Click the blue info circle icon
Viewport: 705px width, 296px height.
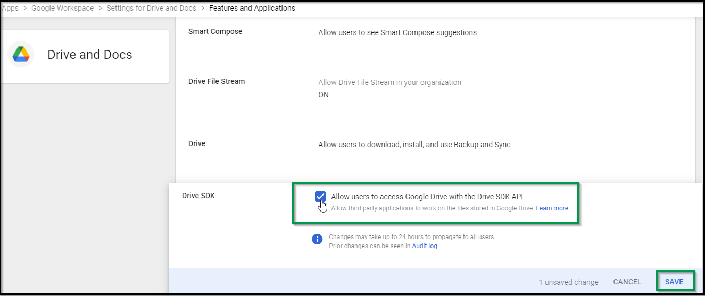click(x=317, y=239)
